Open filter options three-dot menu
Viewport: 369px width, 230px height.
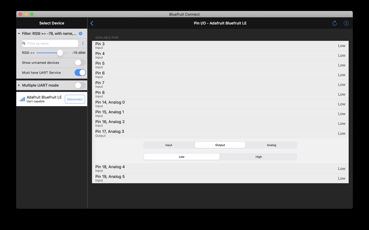tap(83, 43)
